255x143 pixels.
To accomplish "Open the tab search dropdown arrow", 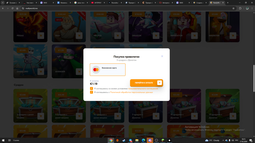I will (3, 3).
